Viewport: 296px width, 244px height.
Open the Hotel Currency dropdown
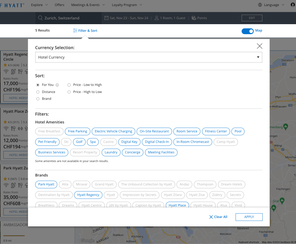click(149, 57)
